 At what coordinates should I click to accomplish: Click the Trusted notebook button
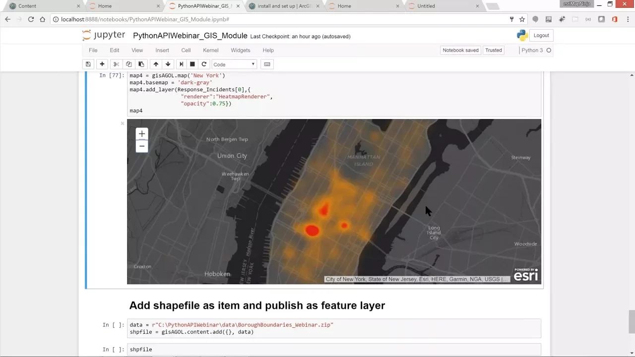click(494, 50)
